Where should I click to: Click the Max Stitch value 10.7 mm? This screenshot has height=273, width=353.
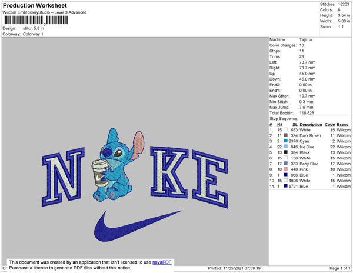point(307,96)
